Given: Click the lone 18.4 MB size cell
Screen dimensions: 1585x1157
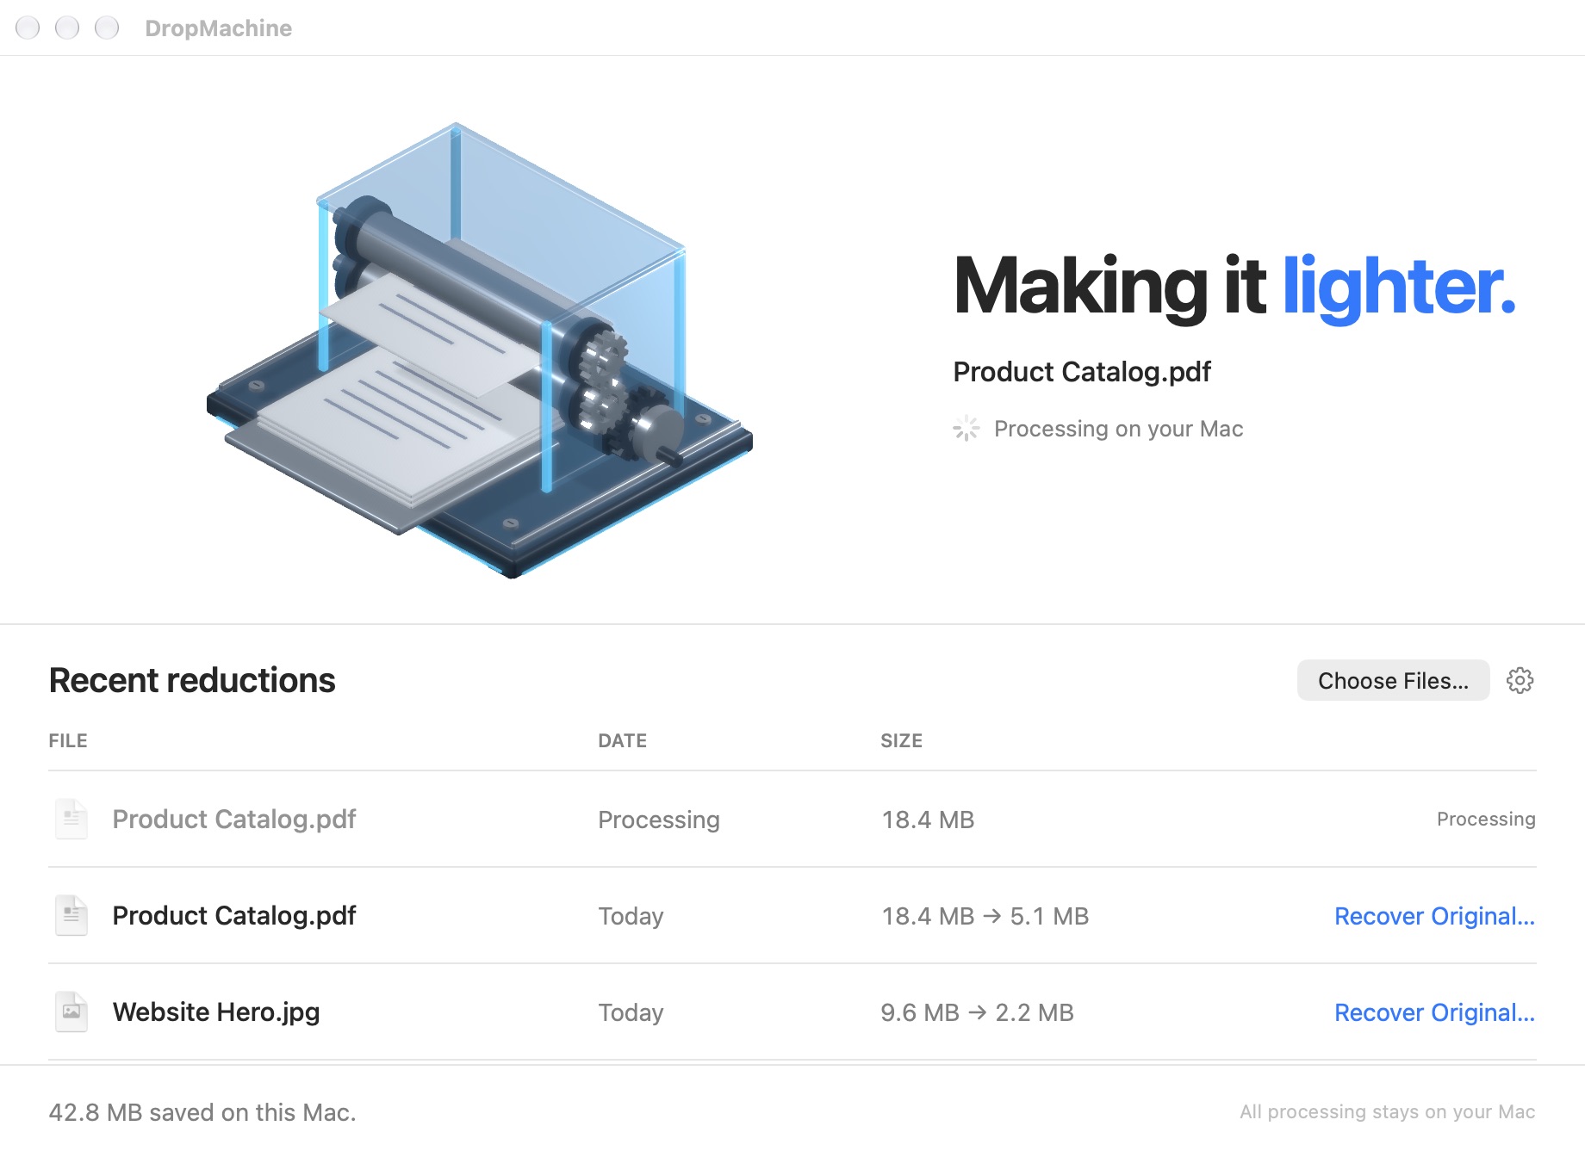Looking at the screenshot, I should pos(928,820).
